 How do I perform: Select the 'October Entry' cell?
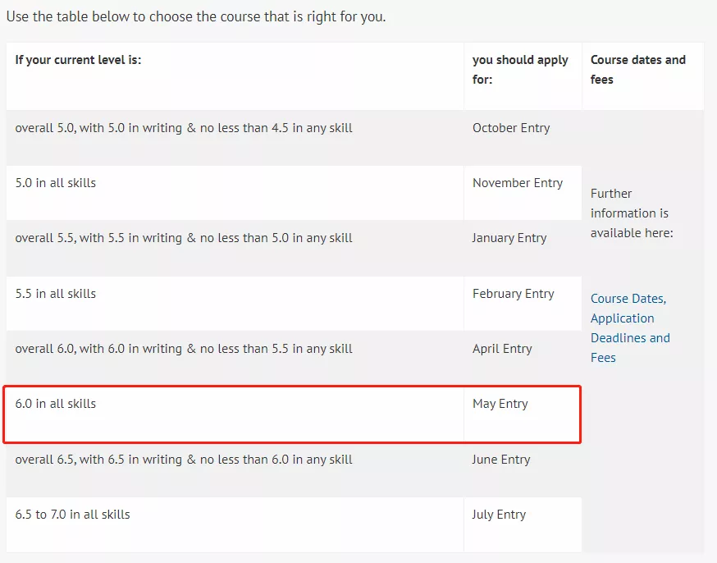coord(523,138)
